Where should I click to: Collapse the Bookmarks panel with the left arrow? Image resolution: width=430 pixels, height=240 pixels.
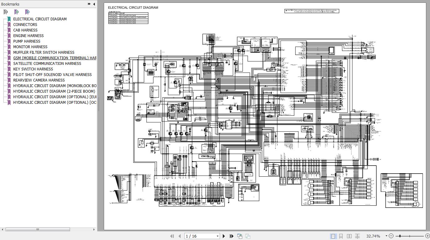click(x=94, y=4)
